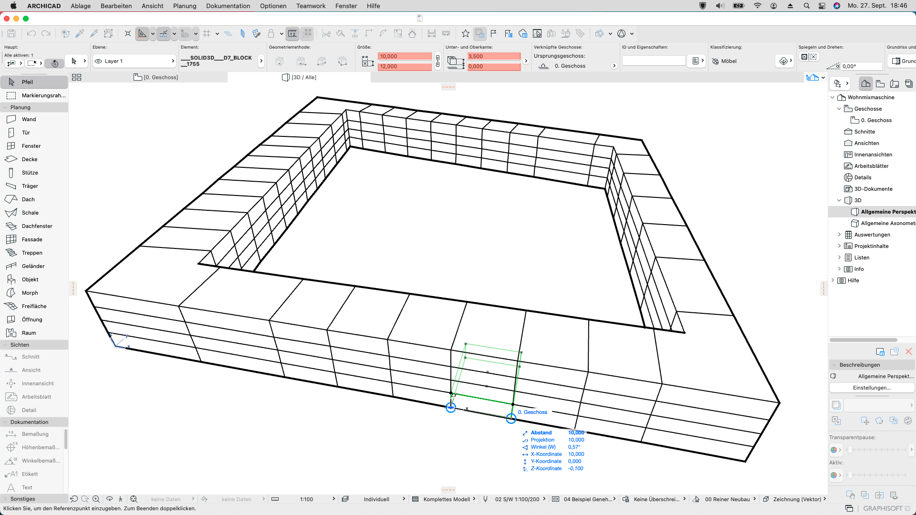Click the Transparentpause slider track

(x=877, y=450)
